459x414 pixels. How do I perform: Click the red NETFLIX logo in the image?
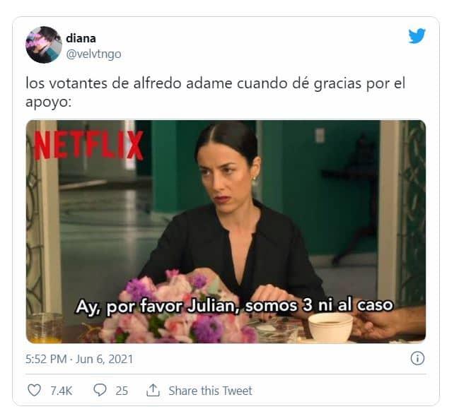tap(88, 146)
